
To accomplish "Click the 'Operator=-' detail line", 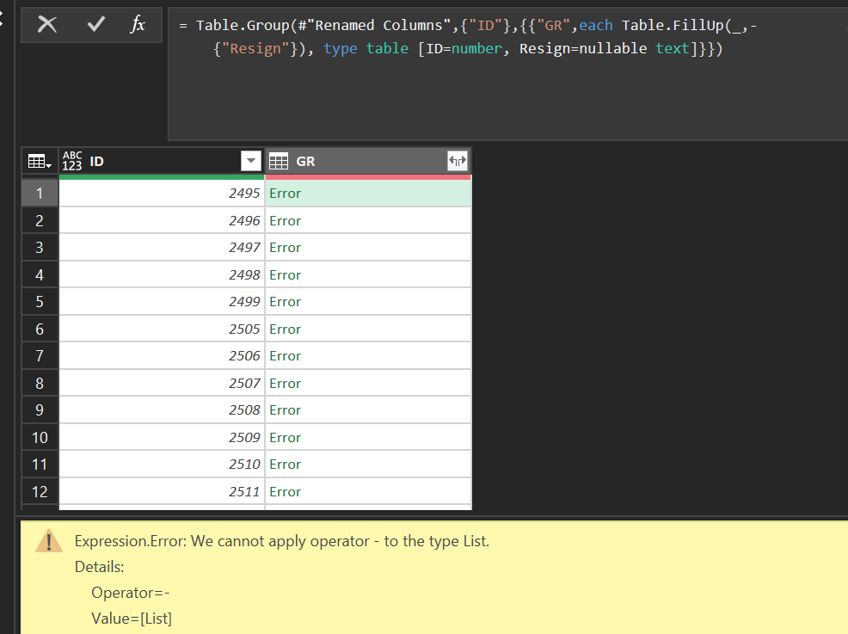I will (x=131, y=593).
